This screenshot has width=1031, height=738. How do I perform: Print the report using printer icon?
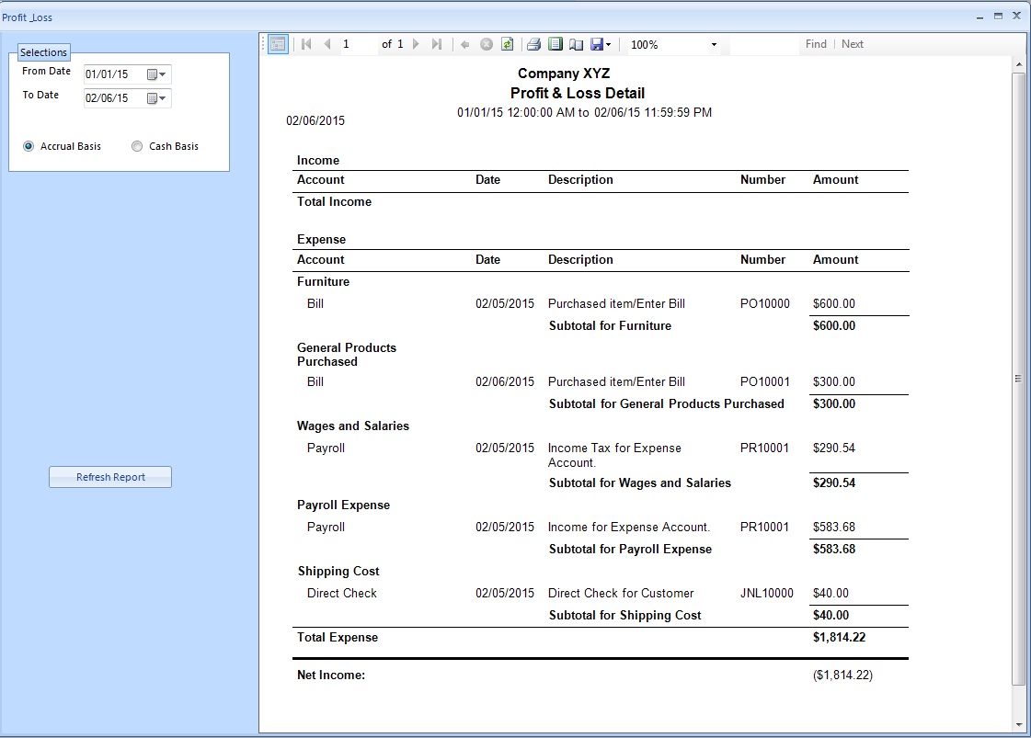pyautogui.click(x=533, y=44)
